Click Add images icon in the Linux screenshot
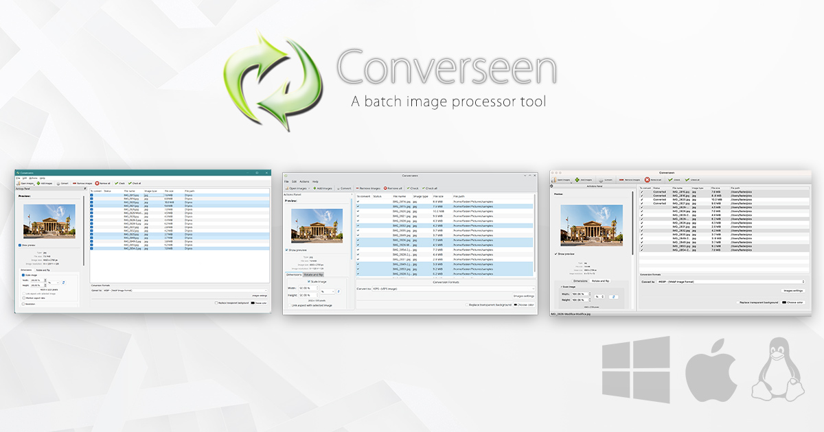The width and height of the screenshot is (824, 432). [x=314, y=189]
